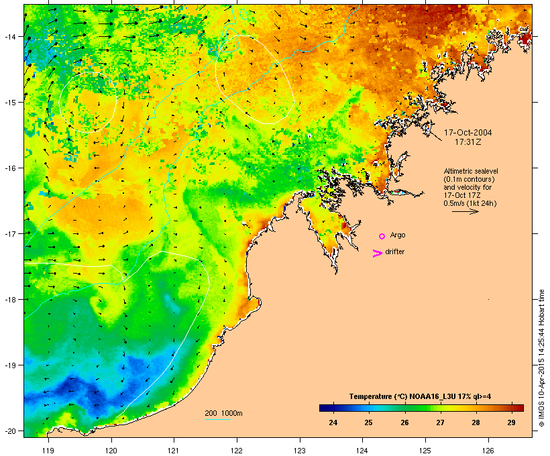This screenshot has width=550, height=456.
Task: Click latitude axis label -18
Action: 10,300
